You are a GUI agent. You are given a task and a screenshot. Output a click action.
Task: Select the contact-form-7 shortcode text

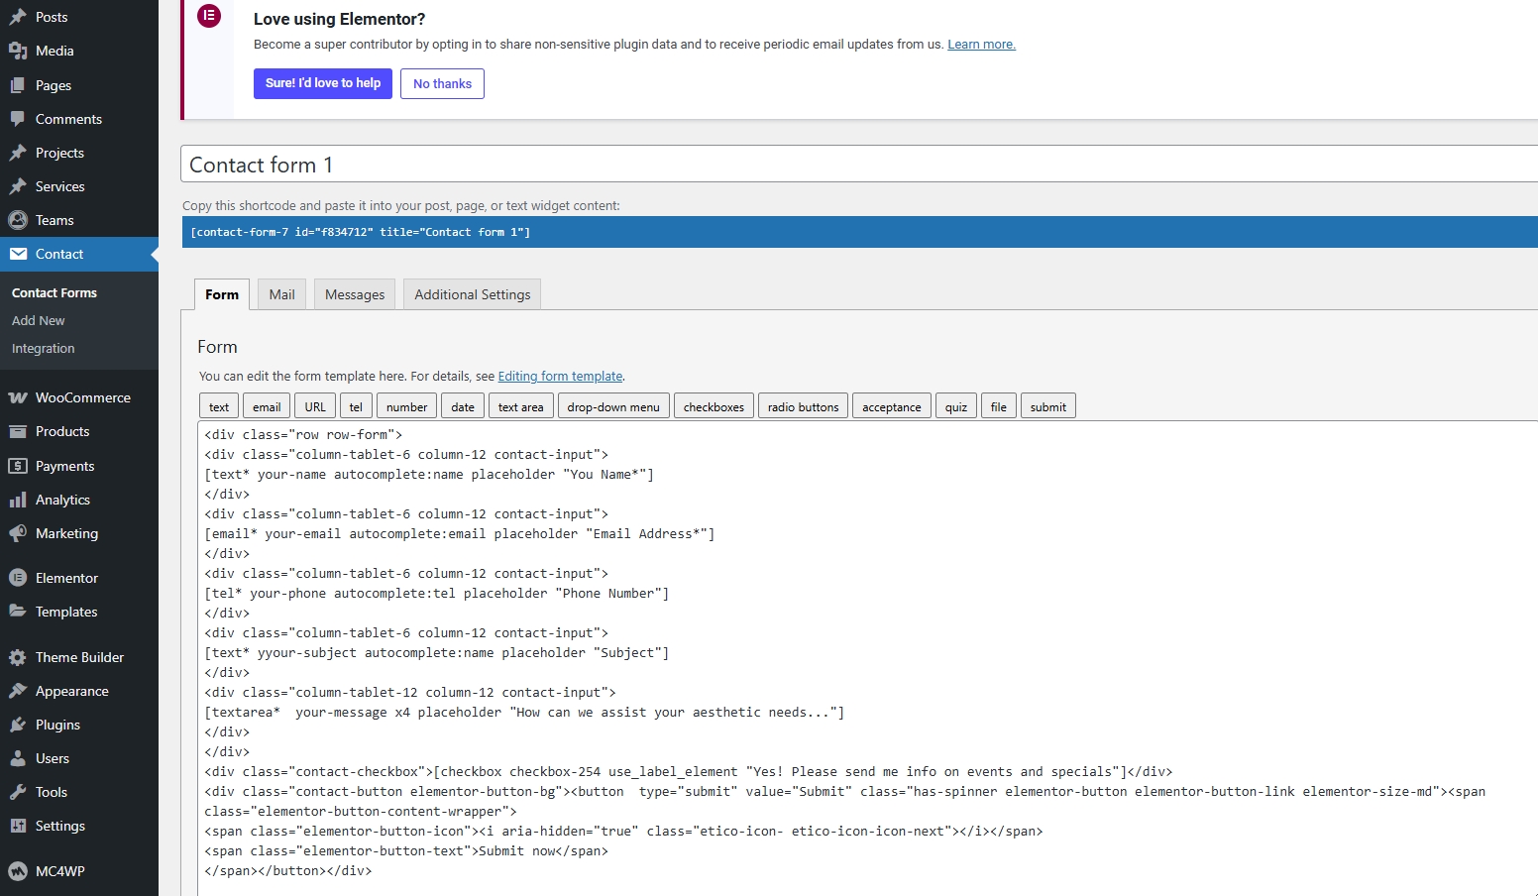point(361,232)
